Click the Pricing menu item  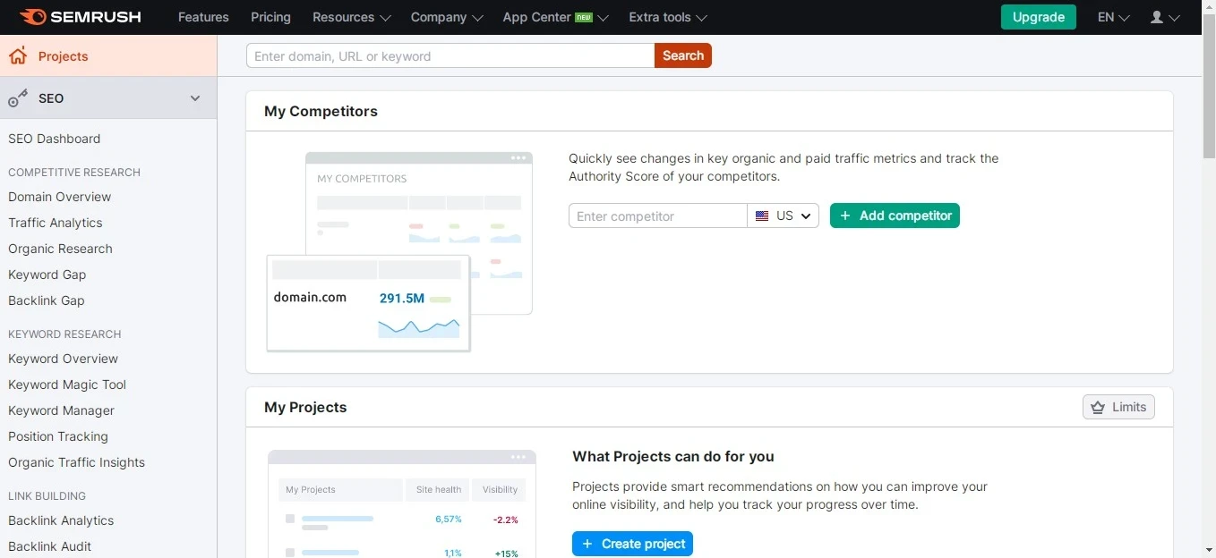coord(270,17)
